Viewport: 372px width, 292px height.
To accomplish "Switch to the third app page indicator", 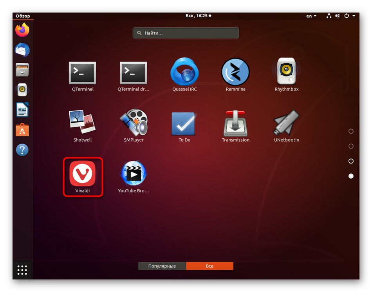I will click(x=351, y=161).
